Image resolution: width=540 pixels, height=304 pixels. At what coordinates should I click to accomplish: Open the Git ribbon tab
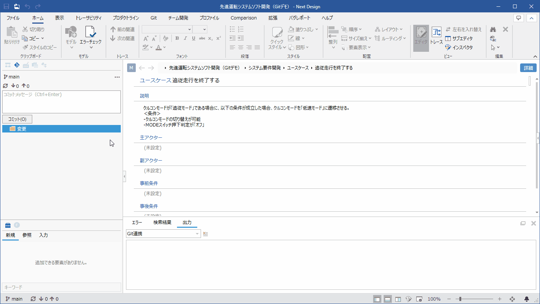coord(154,18)
